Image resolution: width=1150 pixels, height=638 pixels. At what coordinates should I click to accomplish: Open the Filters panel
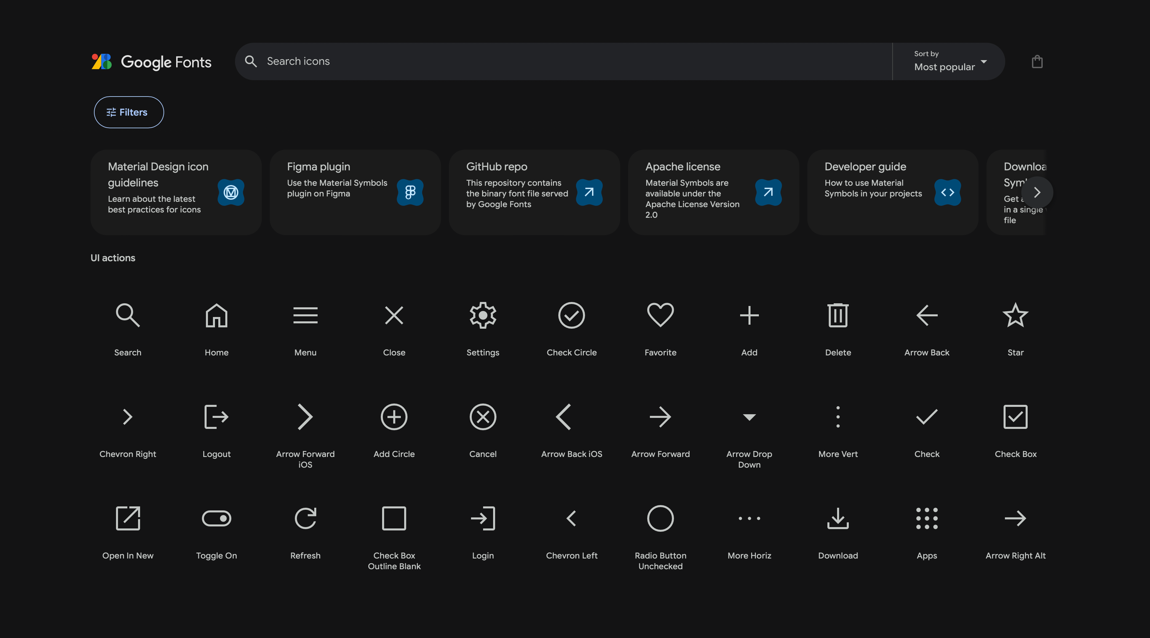point(129,112)
